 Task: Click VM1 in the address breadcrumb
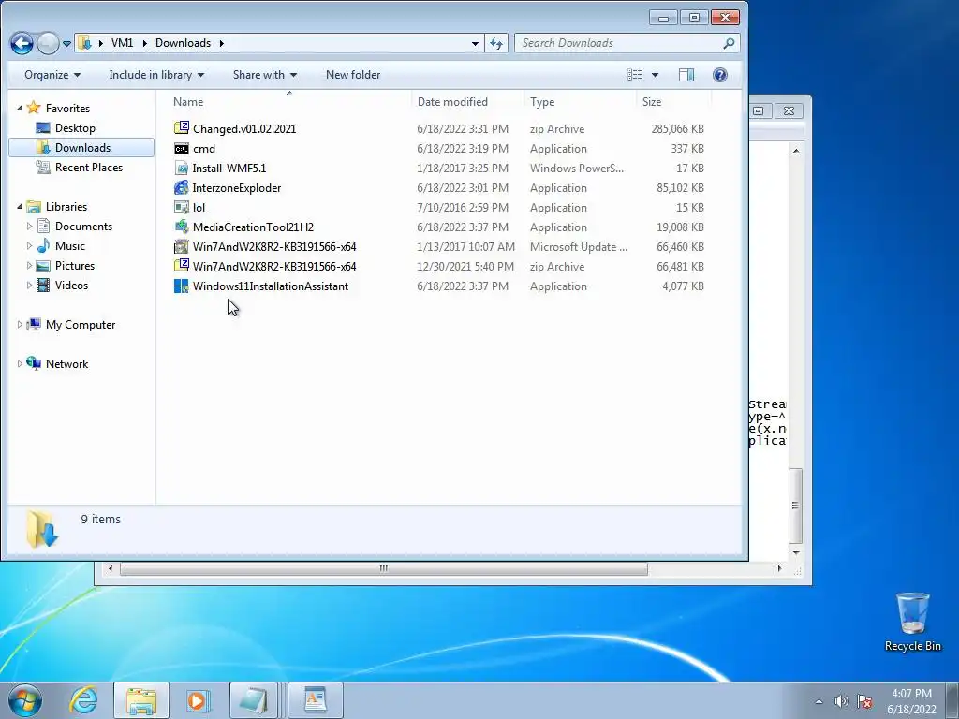click(122, 43)
